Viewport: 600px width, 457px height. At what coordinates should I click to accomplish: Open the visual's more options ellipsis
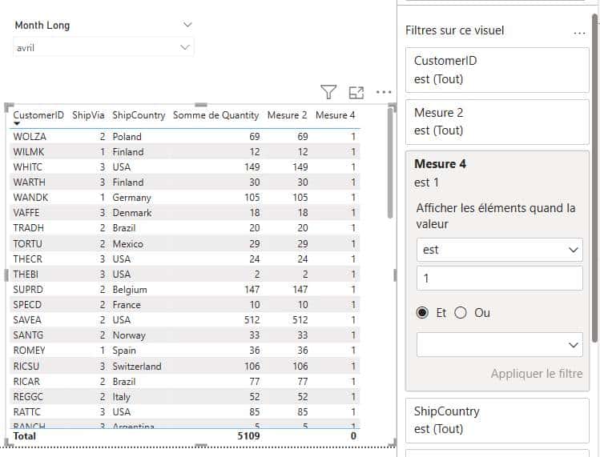tap(384, 92)
